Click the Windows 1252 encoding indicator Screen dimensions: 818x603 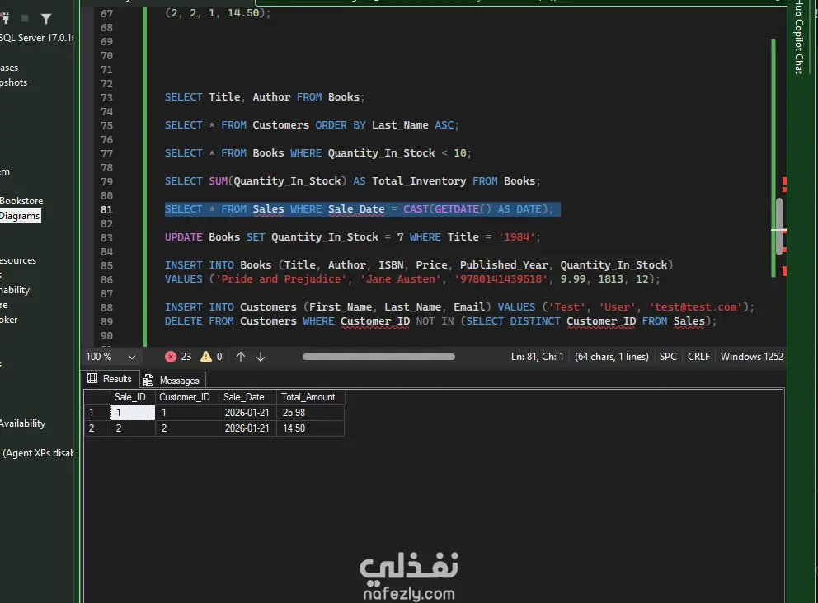click(x=752, y=357)
